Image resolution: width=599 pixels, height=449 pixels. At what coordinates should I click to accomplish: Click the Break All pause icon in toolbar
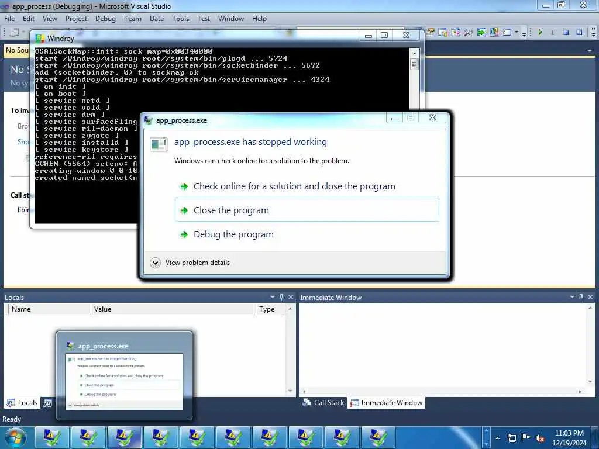click(x=553, y=33)
